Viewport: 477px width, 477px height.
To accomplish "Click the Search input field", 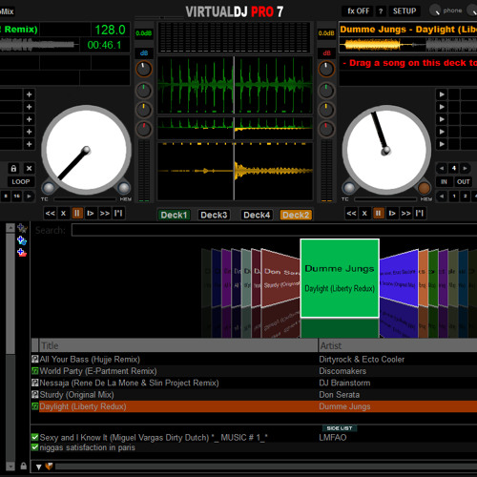I will (274, 230).
